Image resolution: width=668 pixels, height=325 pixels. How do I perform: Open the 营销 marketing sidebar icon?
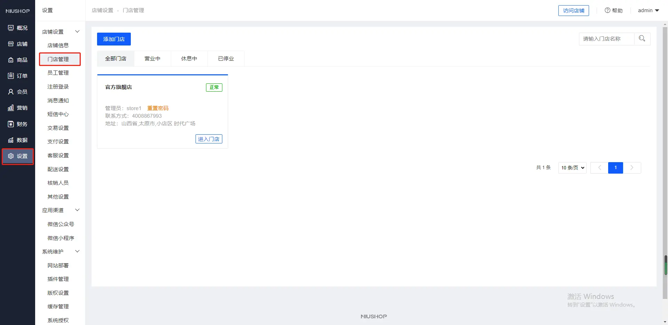click(x=11, y=108)
